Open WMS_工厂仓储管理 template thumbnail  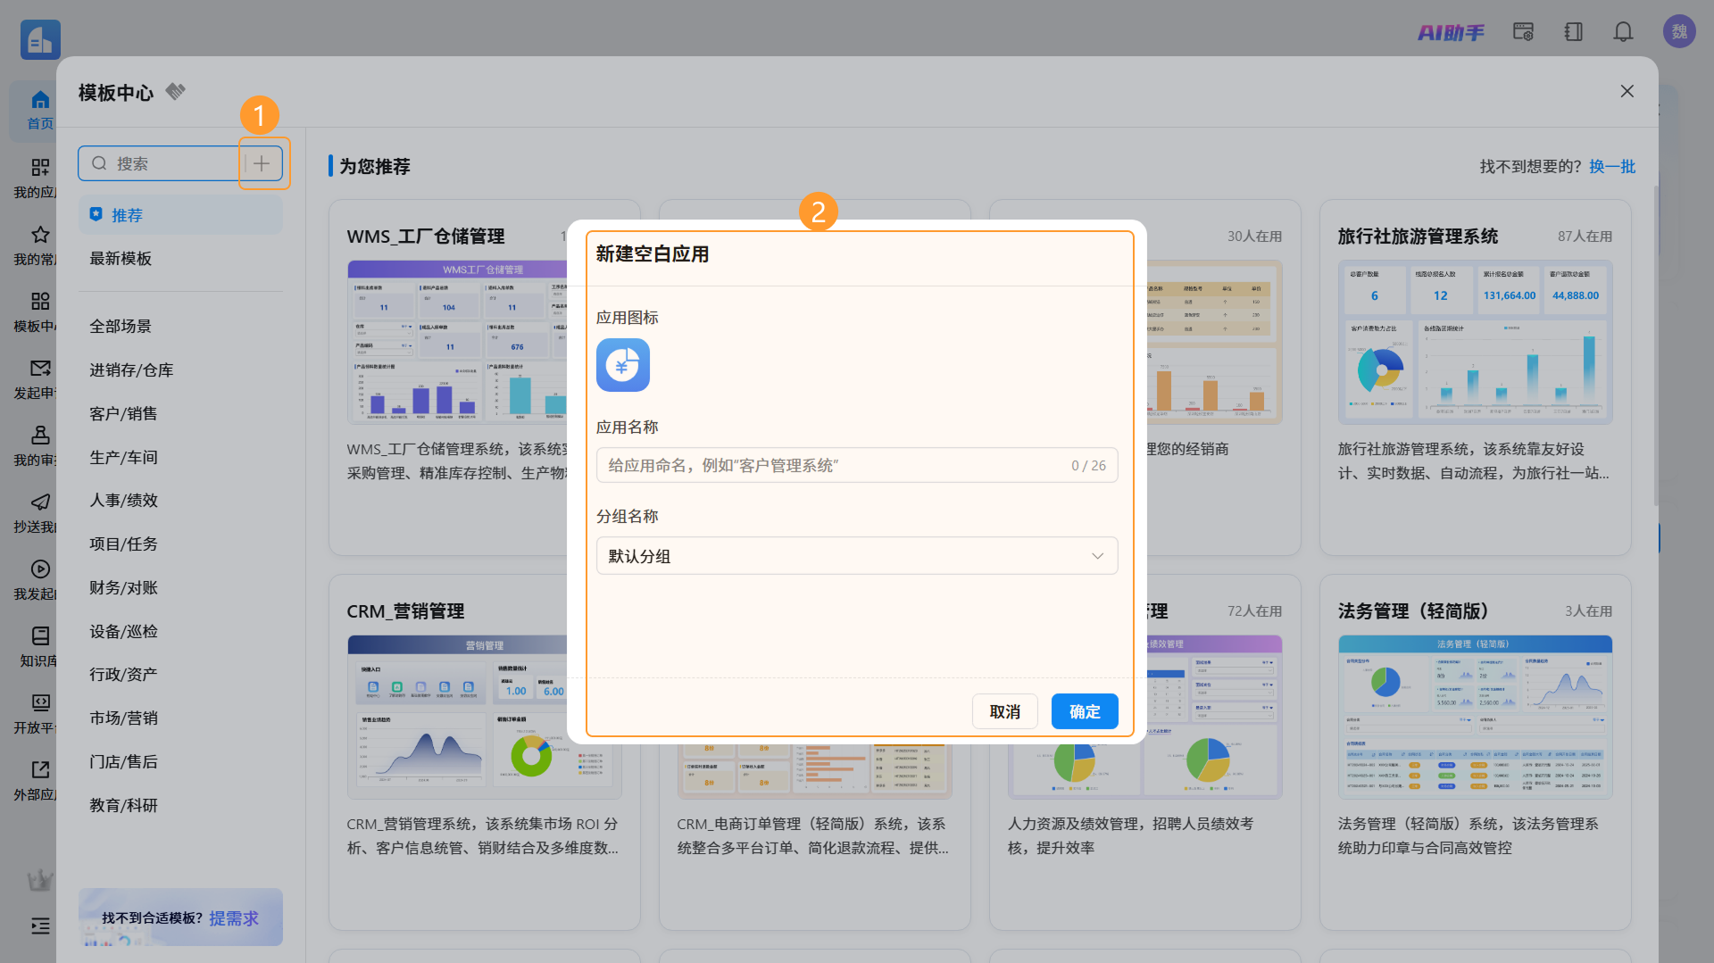[x=457, y=342]
